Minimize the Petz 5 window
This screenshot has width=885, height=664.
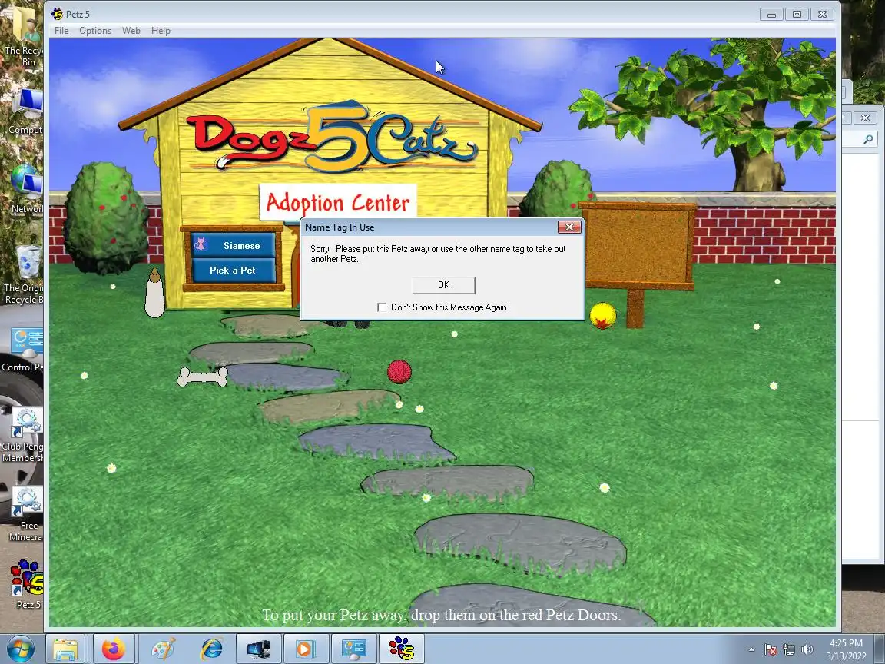point(771,14)
